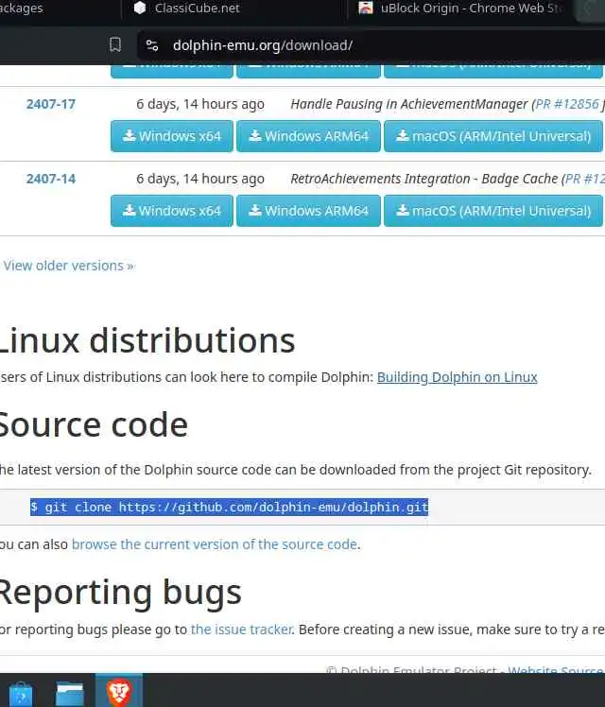Switch to the uBlock Origin Chrome Web Store tab
Screen dimensions: 605x707
click(x=458, y=9)
